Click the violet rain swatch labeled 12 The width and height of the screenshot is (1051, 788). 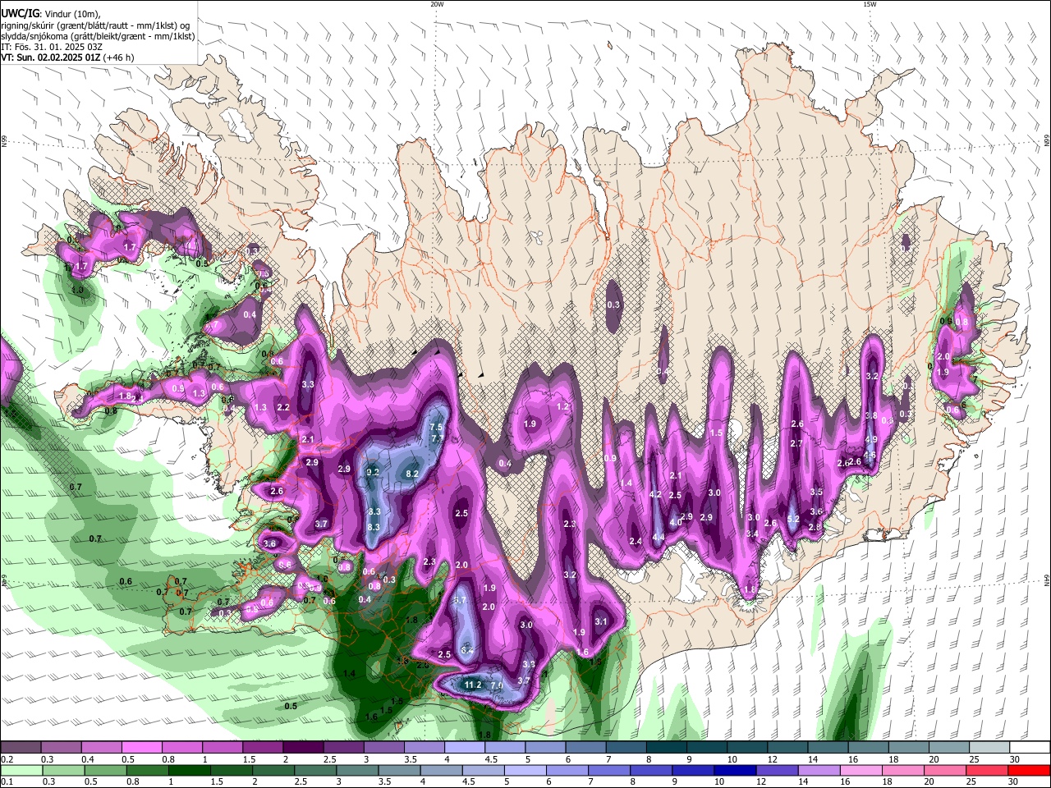(x=775, y=770)
